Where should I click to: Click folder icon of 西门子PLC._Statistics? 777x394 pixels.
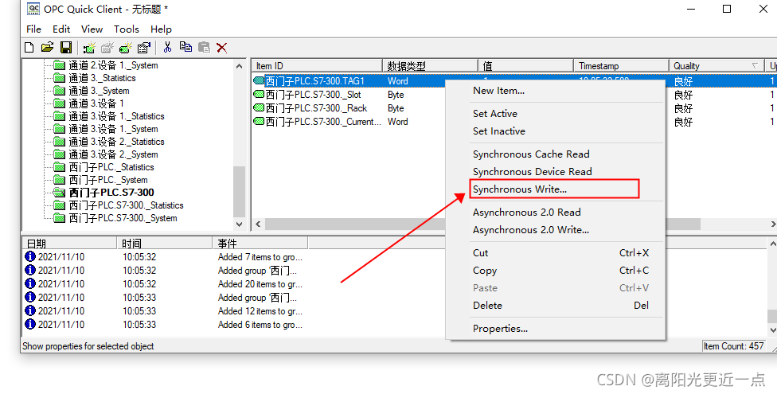pyautogui.click(x=60, y=167)
